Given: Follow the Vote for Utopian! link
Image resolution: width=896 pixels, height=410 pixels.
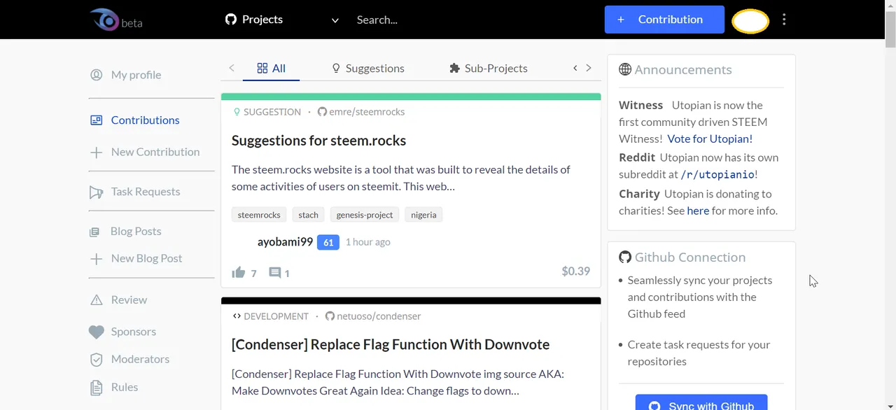Looking at the screenshot, I should [709, 139].
